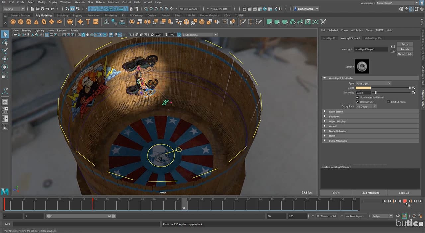Toggle Emit Diffuse checkbox

(x=357, y=102)
